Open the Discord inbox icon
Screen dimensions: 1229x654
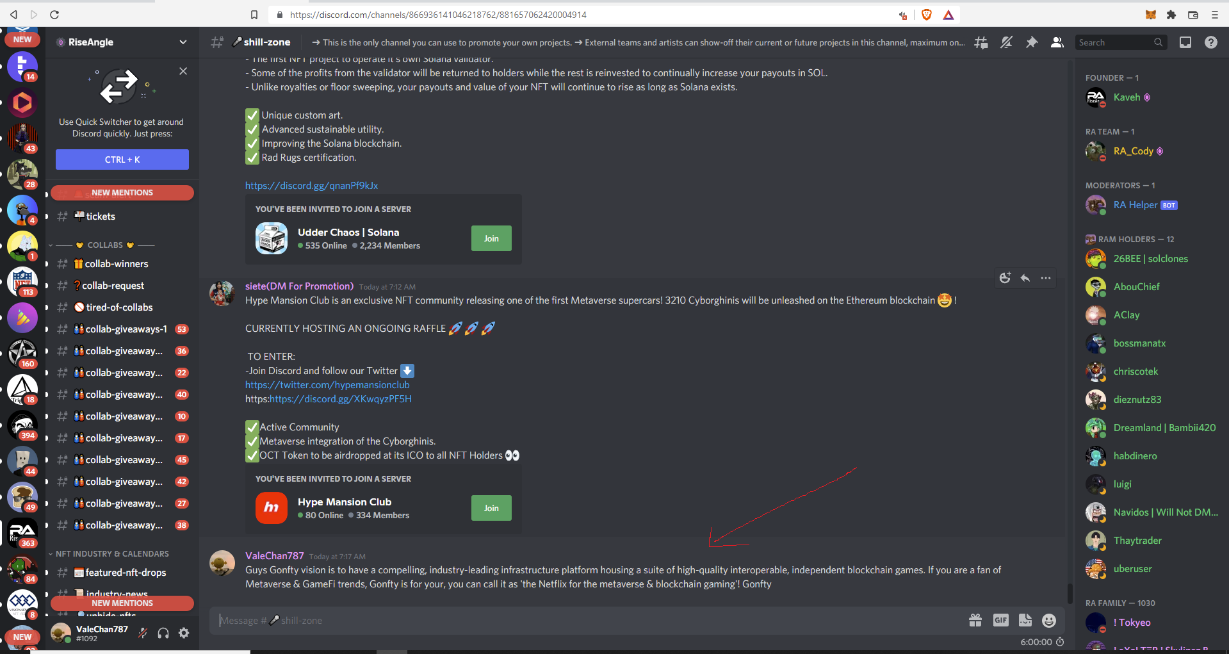(x=1185, y=42)
